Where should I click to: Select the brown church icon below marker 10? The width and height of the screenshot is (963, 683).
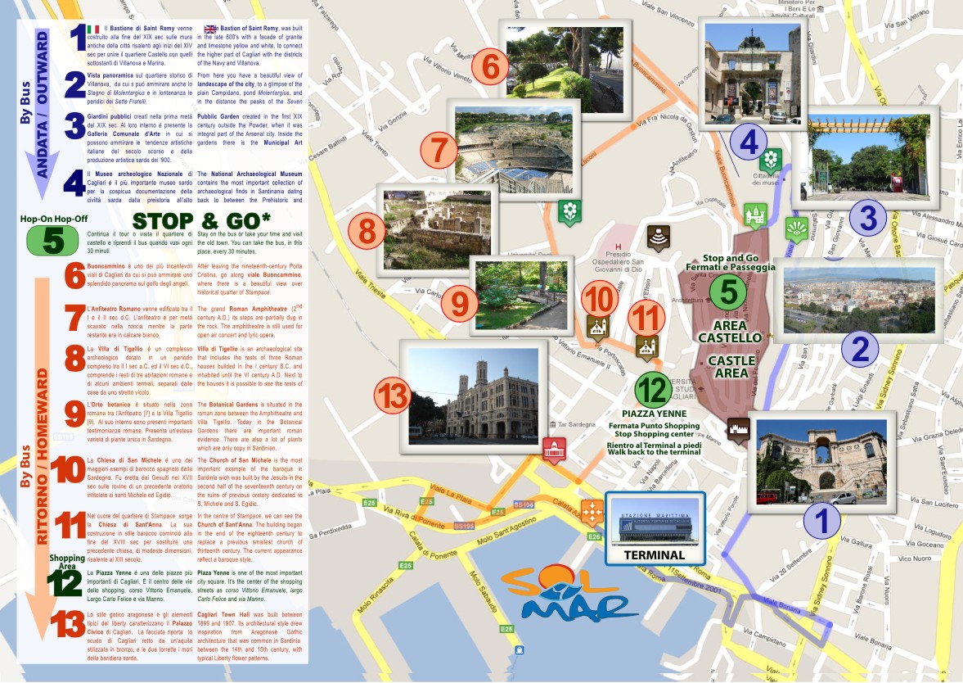597,328
